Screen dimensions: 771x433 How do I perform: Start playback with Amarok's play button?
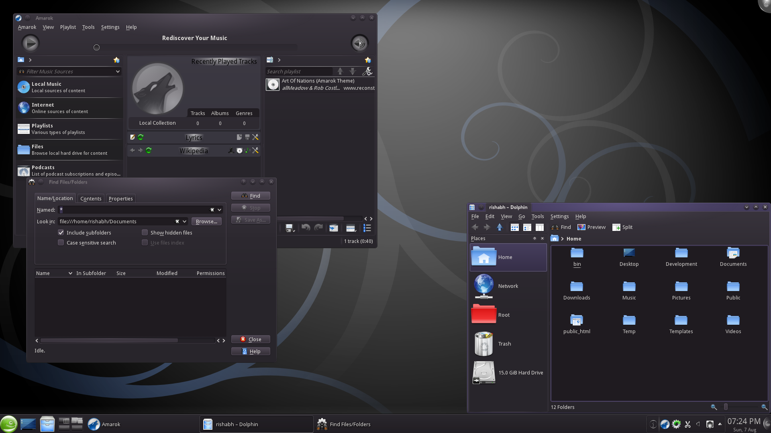coord(30,43)
